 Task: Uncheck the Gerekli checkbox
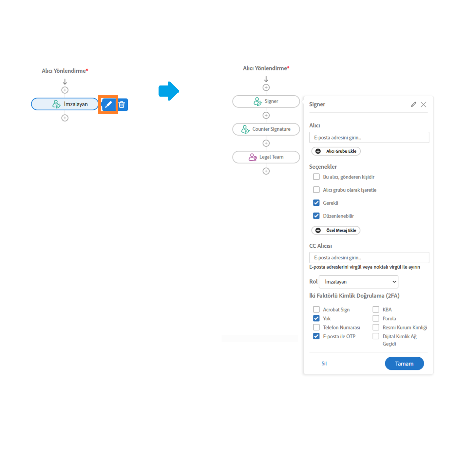316,203
